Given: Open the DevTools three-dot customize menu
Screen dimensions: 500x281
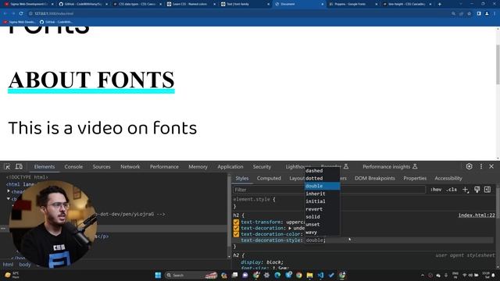Looking at the screenshot, I should point(481,166).
